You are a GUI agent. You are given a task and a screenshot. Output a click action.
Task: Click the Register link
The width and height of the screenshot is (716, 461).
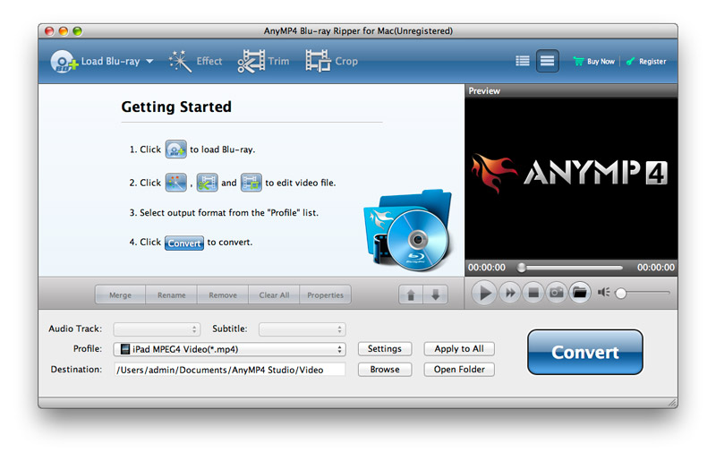click(x=646, y=62)
